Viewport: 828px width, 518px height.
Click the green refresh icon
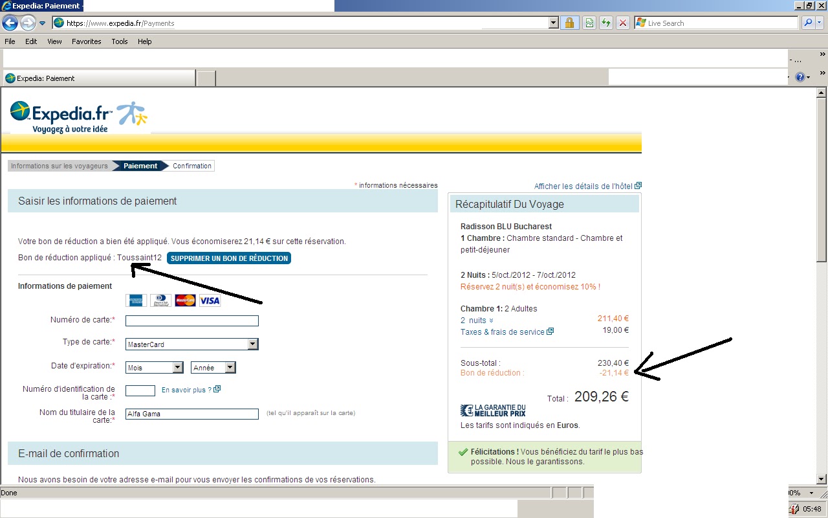[x=606, y=22]
